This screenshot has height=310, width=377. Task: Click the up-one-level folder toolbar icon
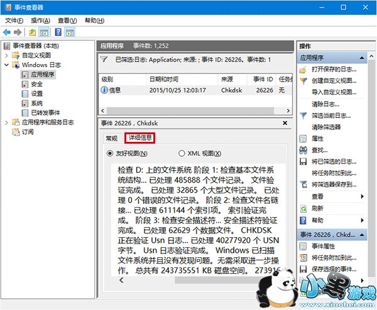tap(32, 32)
